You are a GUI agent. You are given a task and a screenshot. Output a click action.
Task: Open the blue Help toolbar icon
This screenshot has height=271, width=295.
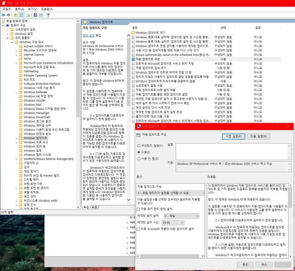(x=35, y=15)
